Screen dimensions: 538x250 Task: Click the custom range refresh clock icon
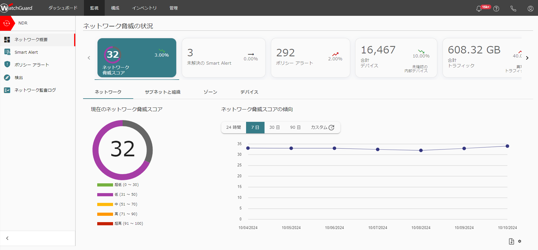331,128
